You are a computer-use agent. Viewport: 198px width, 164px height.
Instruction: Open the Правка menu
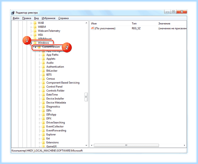tap(27, 18)
